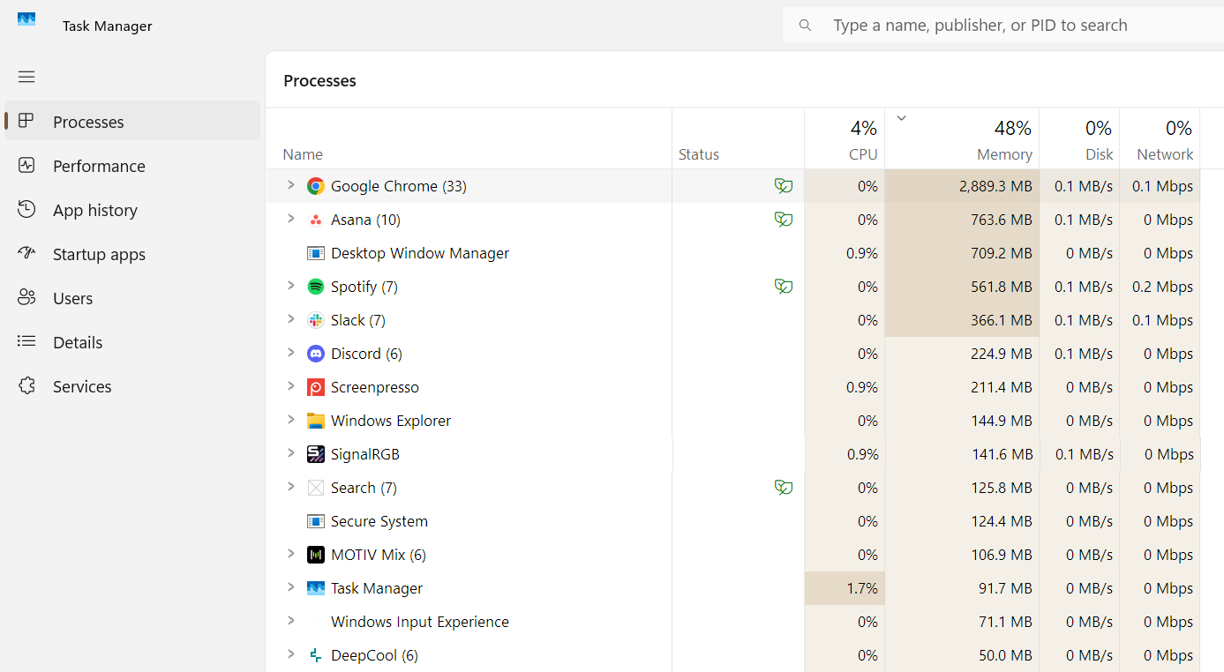The image size is (1224, 672).
Task: Click the hamburger navigation menu icon
Action: [x=26, y=77]
